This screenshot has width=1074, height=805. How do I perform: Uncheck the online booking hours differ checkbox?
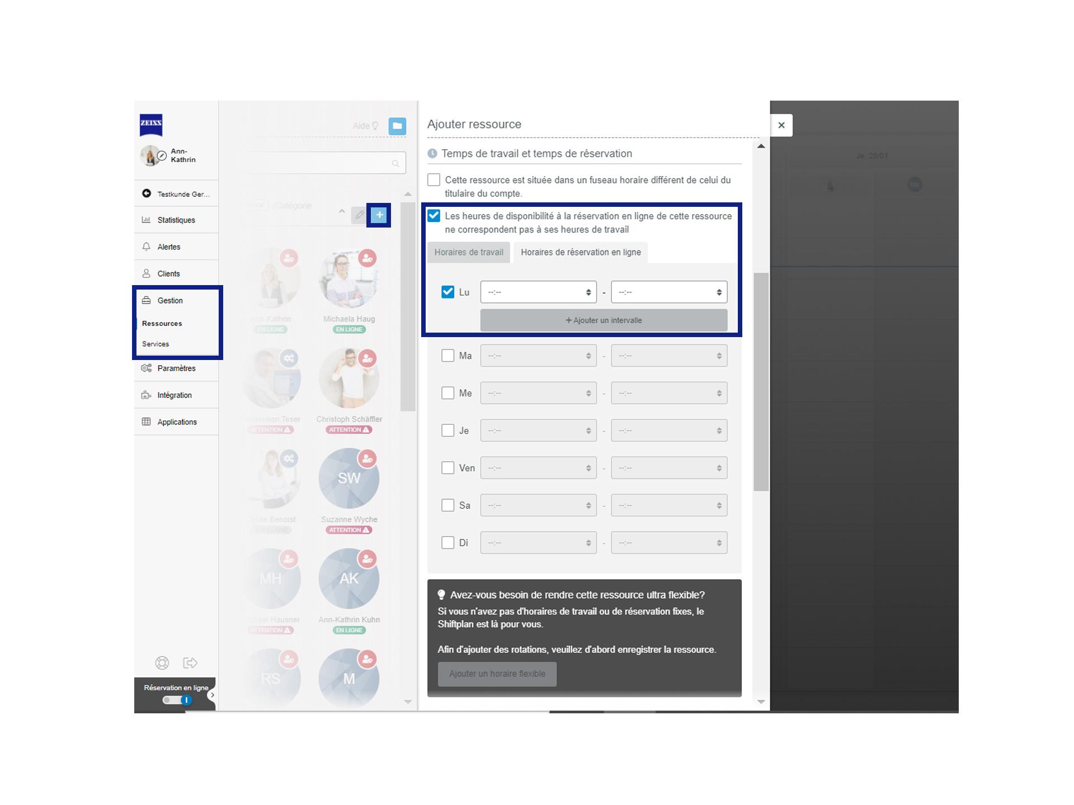click(x=434, y=216)
